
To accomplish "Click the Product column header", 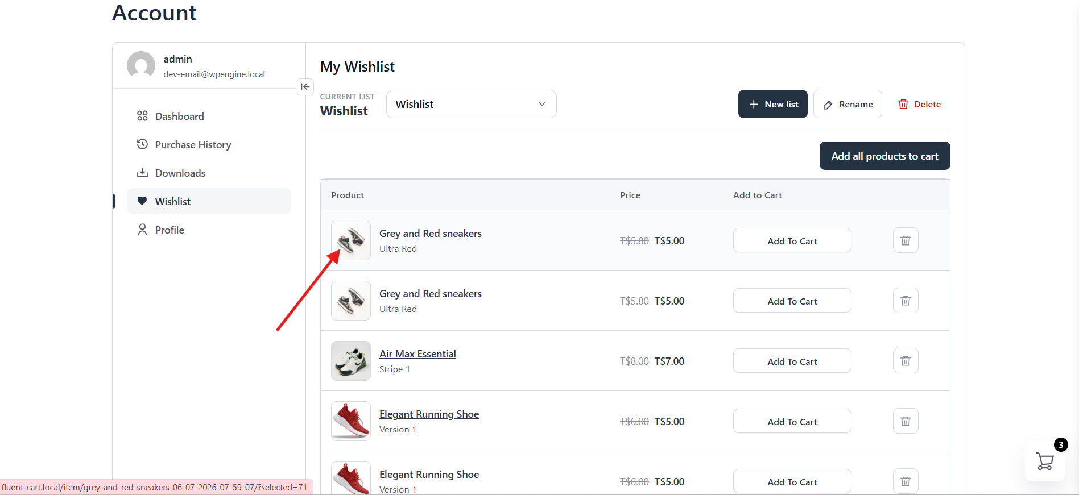I will pos(347,195).
